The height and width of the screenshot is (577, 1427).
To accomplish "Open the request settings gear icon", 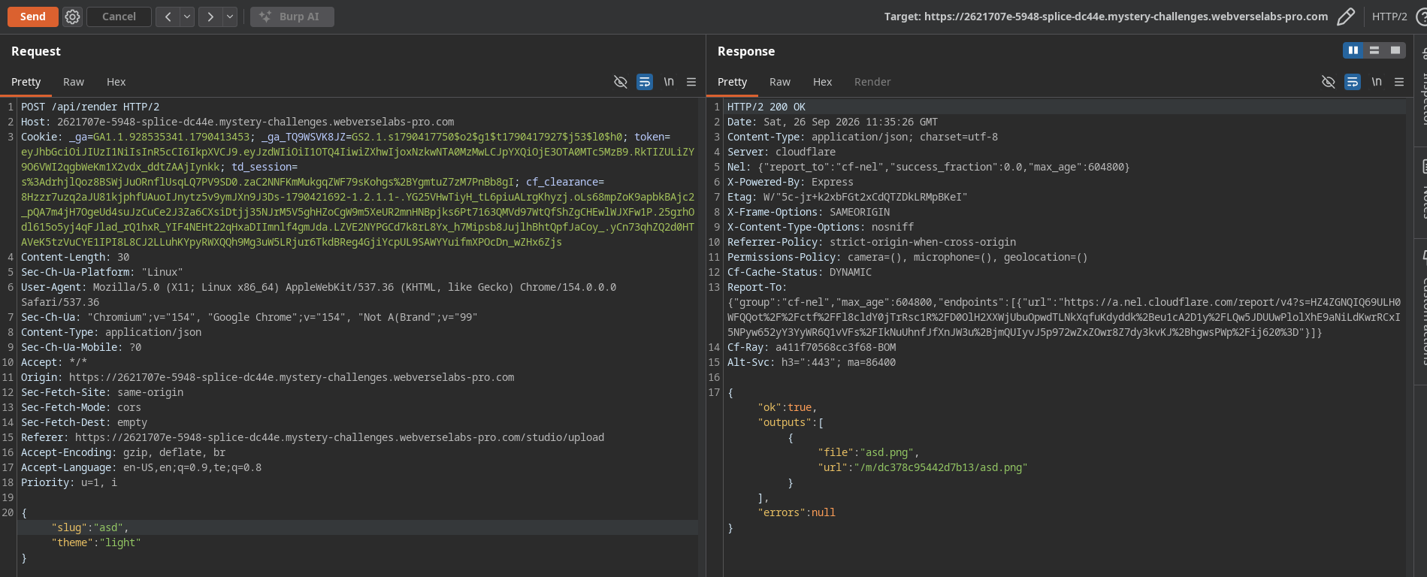I will click(x=72, y=17).
